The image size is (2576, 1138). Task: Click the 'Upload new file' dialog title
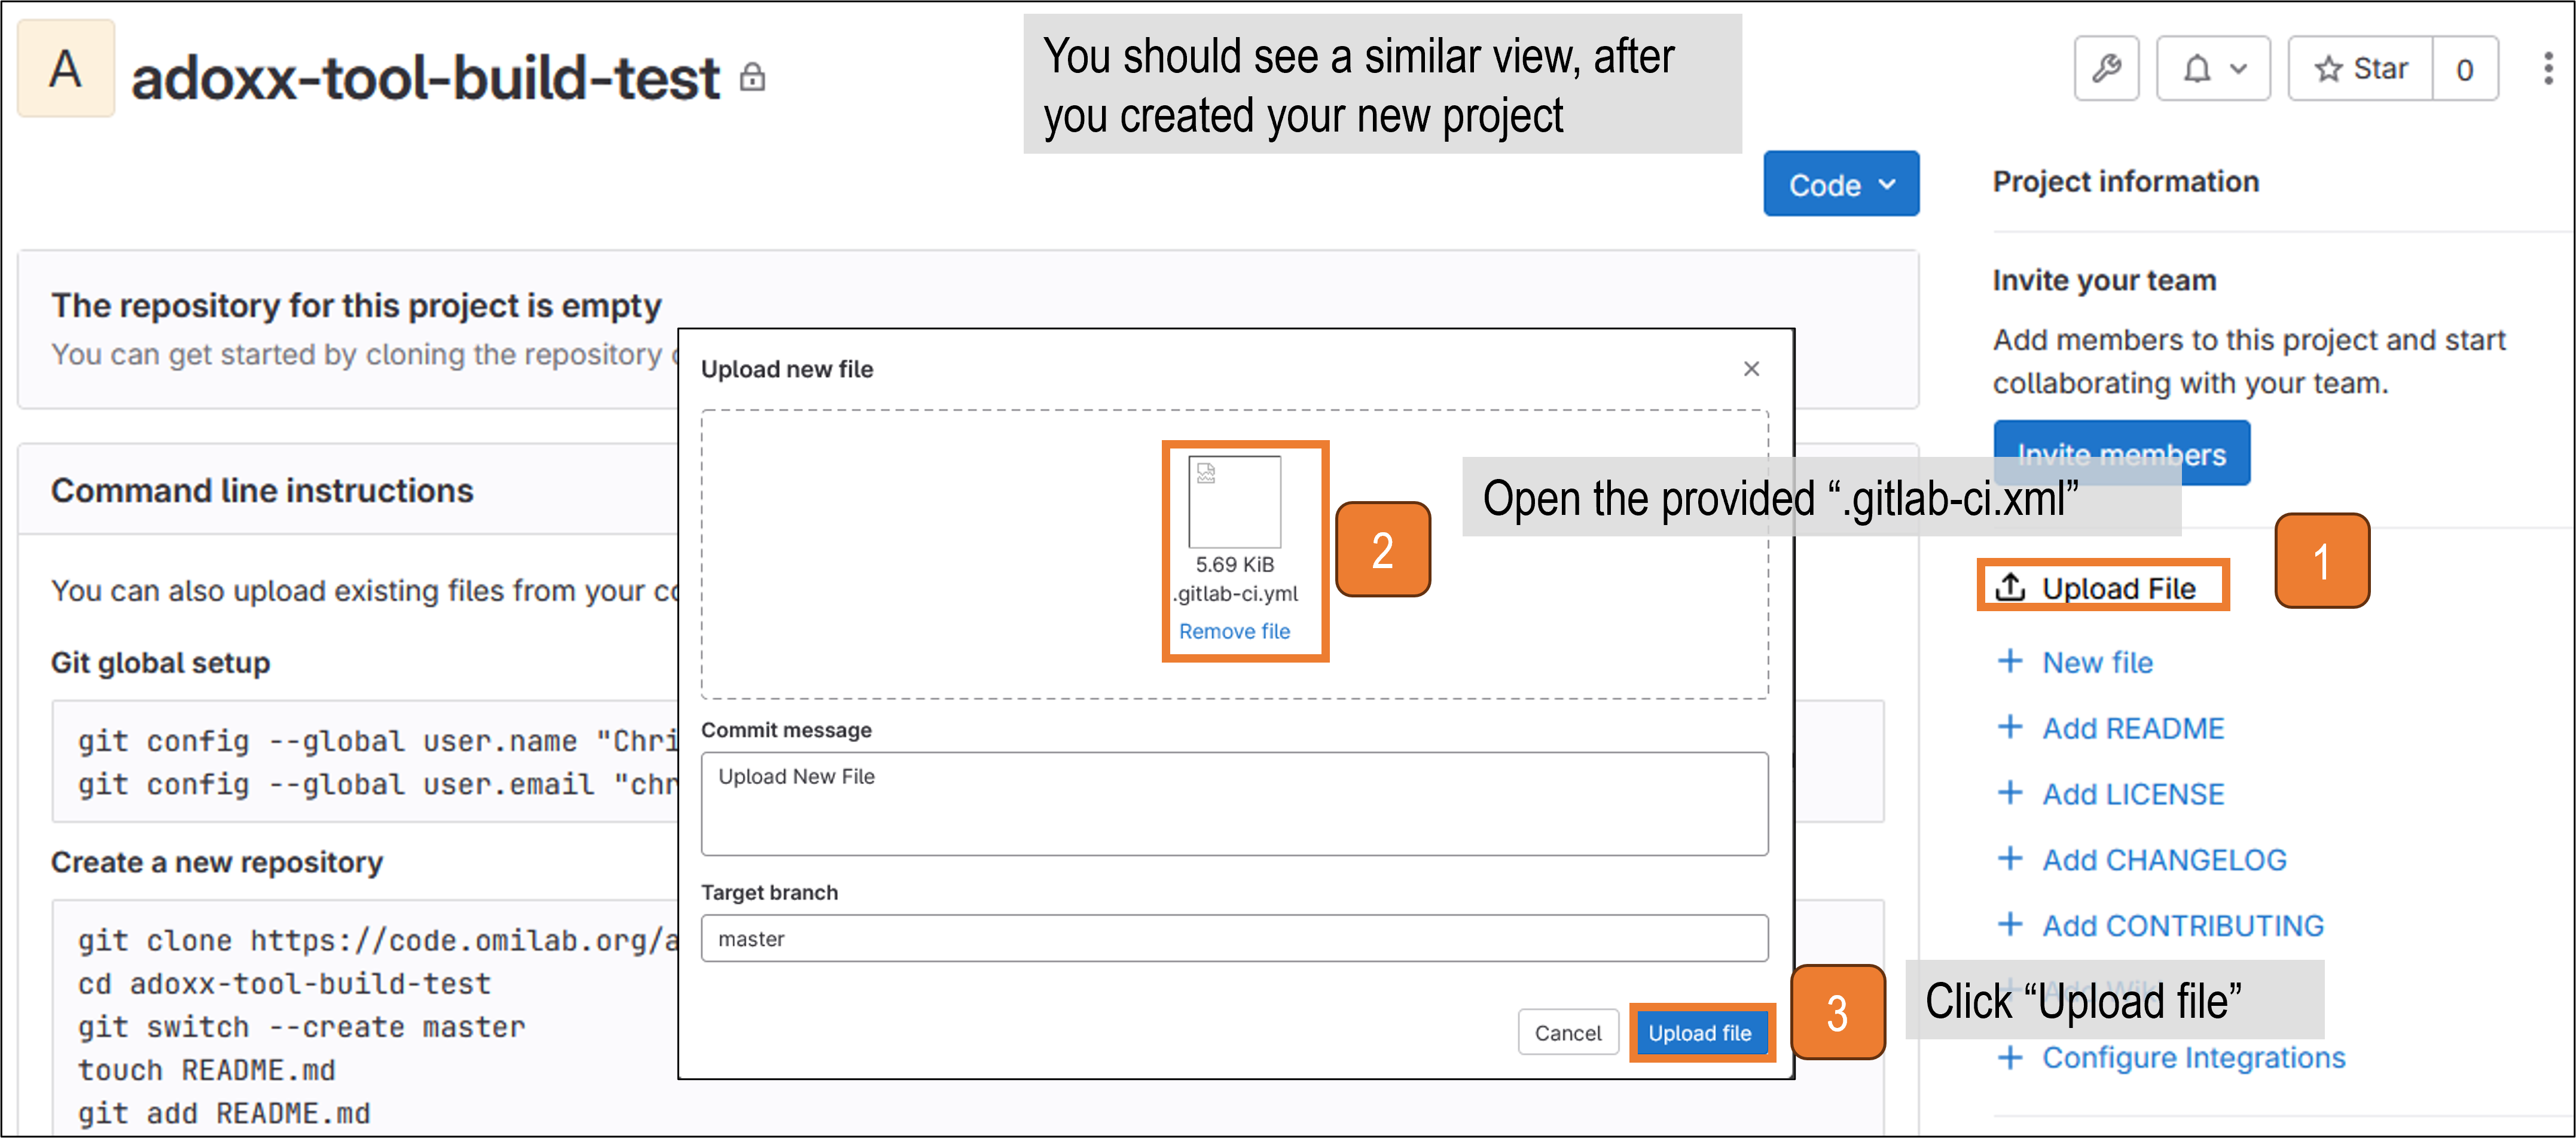point(787,369)
